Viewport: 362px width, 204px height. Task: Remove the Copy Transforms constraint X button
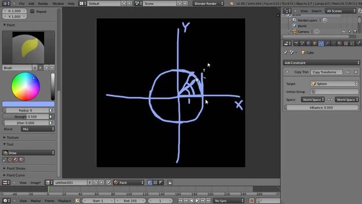click(x=356, y=72)
